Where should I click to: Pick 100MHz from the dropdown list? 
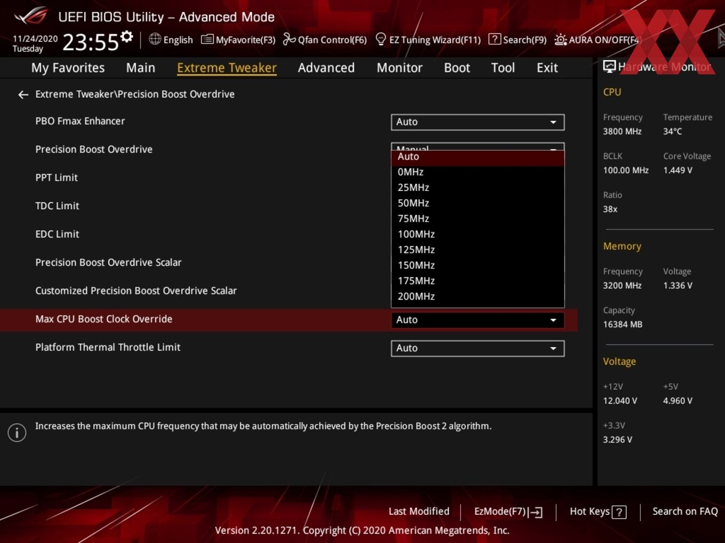[478, 234]
